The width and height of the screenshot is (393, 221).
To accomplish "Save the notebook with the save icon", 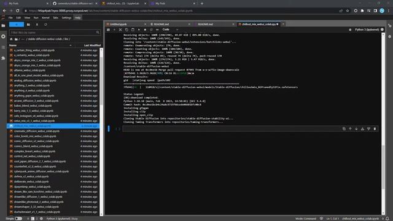I will click(108, 29).
